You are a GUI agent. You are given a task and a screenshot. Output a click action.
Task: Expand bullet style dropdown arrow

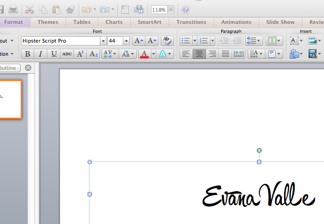coord(195,41)
